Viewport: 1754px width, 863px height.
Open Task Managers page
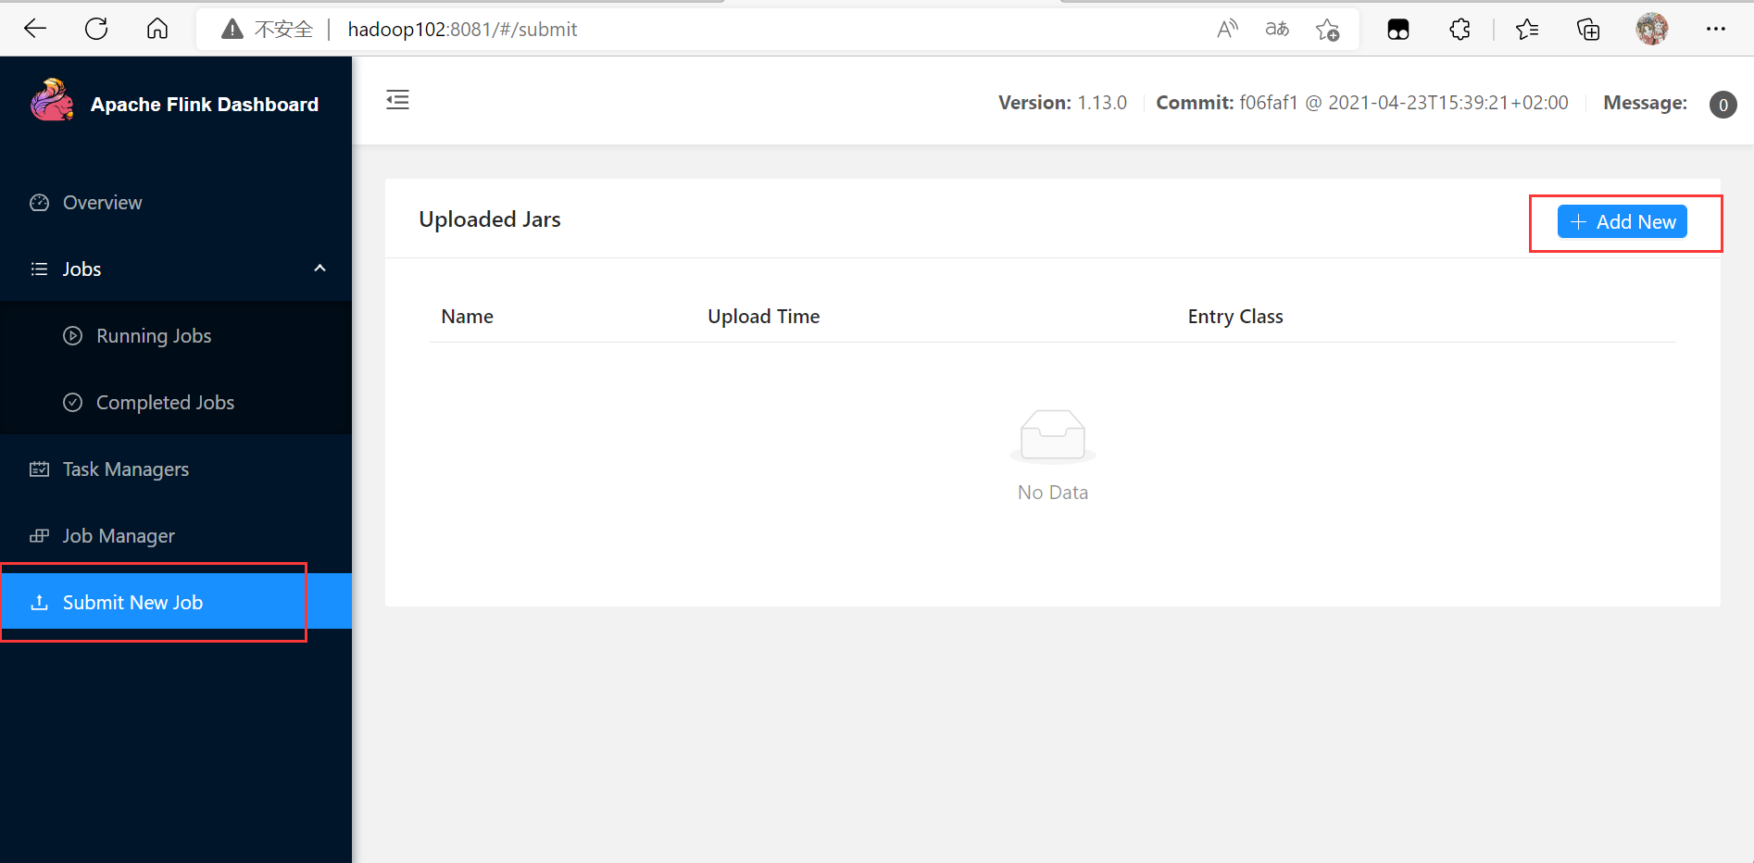pyautogui.click(x=176, y=469)
